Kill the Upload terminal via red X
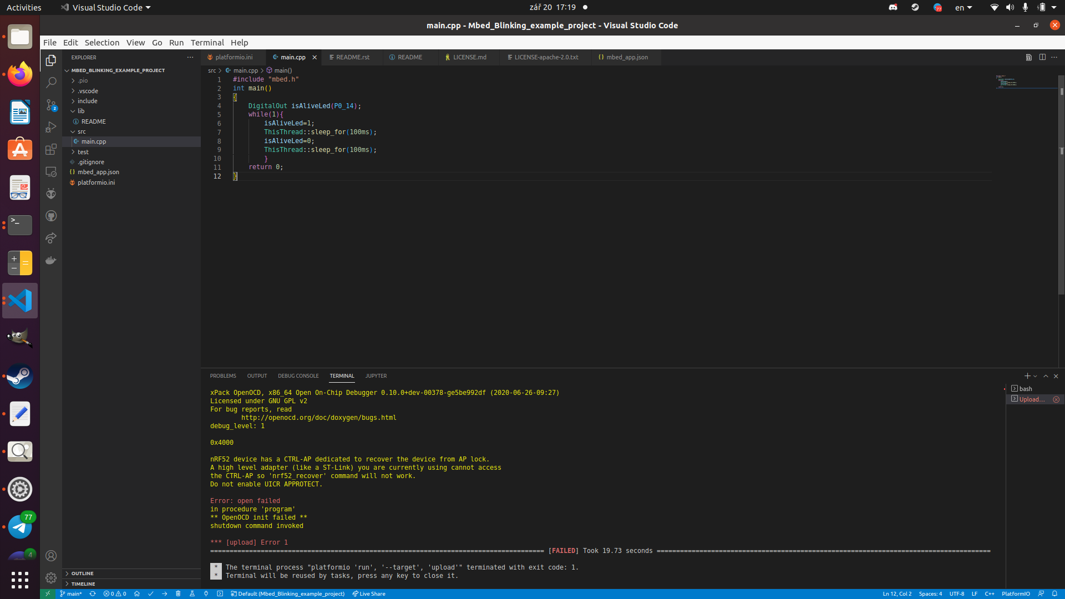This screenshot has height=599, width=1065. pyautogui.click(x=1056, y=399)
